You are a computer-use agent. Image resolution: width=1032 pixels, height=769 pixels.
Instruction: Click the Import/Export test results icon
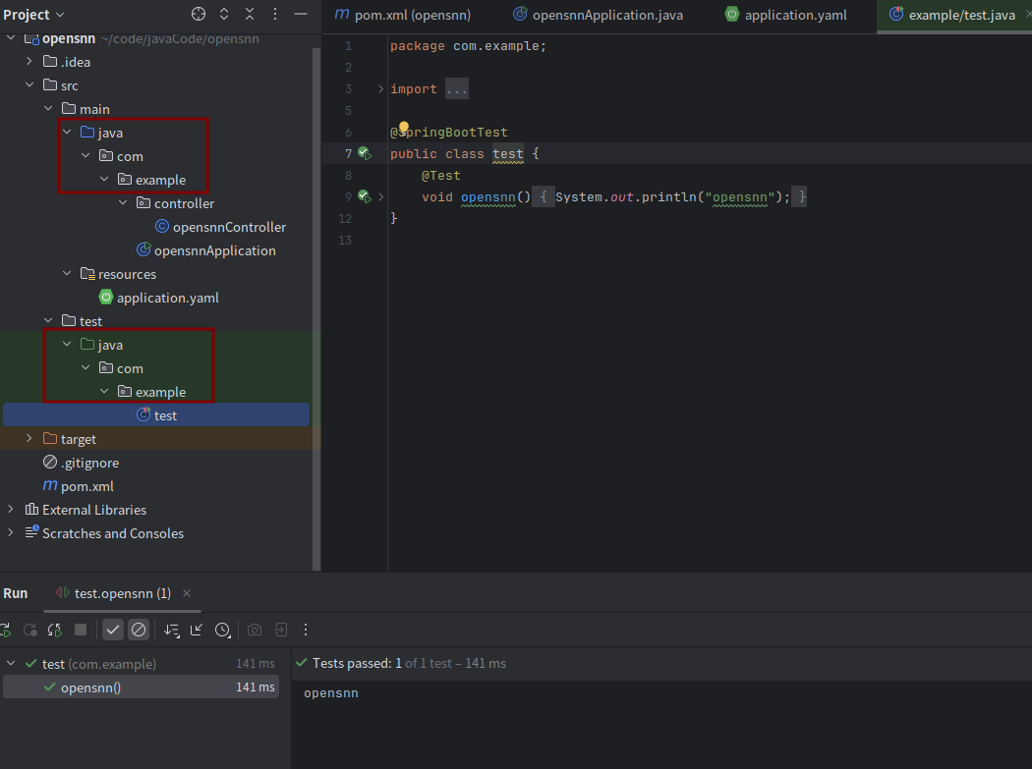tap(280, 631)
